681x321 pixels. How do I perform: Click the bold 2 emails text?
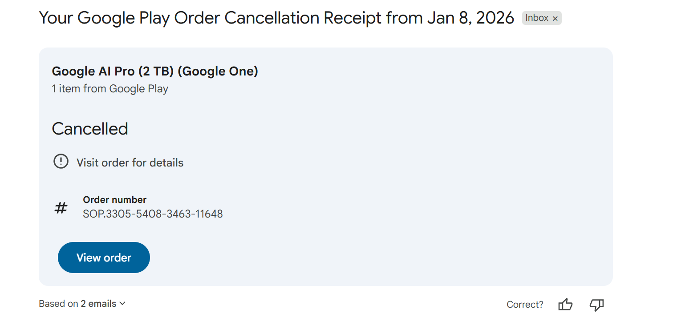pyautogui.click(x=98, y=304)
